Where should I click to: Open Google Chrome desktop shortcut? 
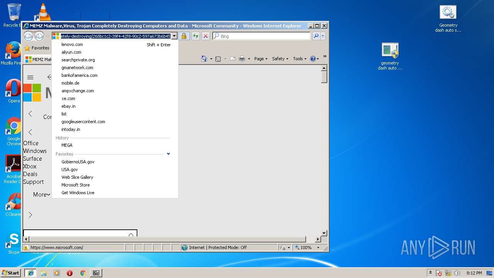tap(14, 132)
